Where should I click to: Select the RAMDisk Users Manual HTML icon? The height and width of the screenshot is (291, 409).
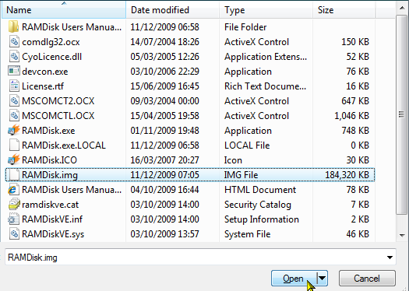click(13, 189)
